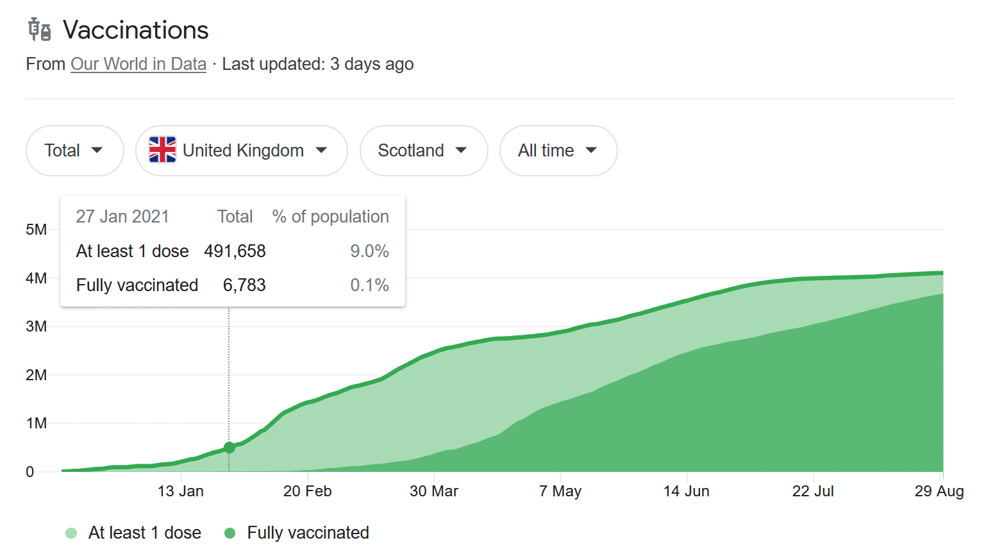This screenshot has width=984, height=554.
Task: Click the arrow icon beside United Kingdom
Action: tap(322, 150)
